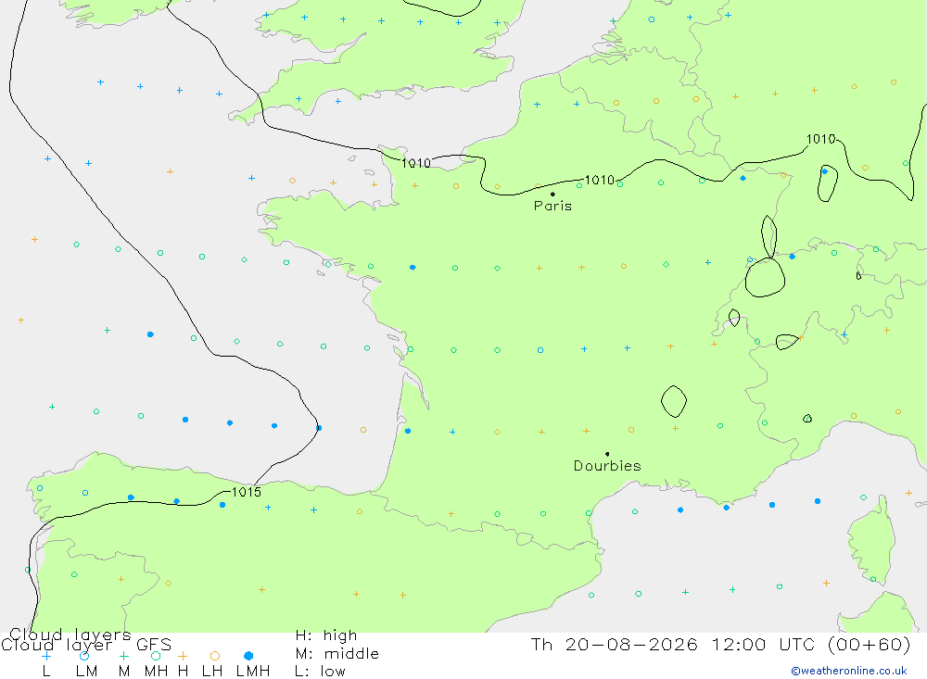Screen dimensions: 927x679
Task: Click the LMH legend label text
Action: [253, 672]
